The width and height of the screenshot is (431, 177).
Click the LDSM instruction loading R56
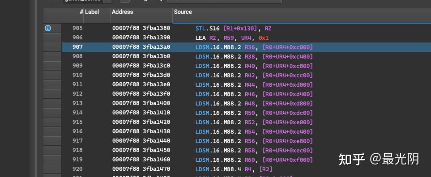pyautogui.click(x=254, y=141)
